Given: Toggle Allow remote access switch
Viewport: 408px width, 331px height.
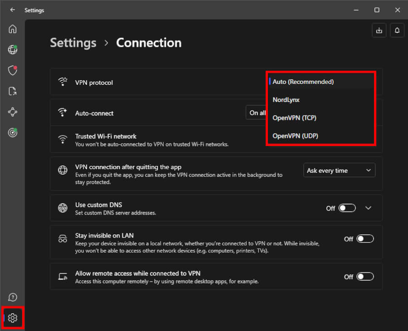Looking at the screenshot, I should [x=365, y=277].
